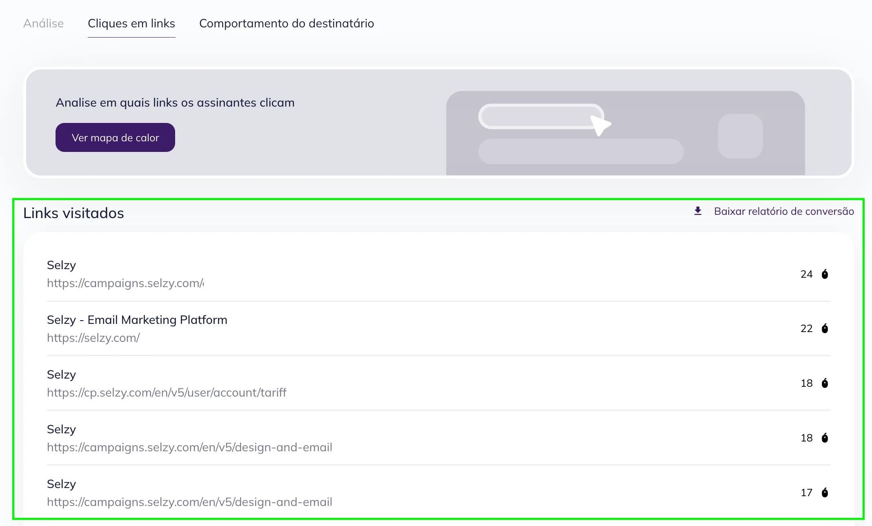Click mouse icon next to 24 clicks
This screenshot has height=526, width=872.
(x=825, y=274)
